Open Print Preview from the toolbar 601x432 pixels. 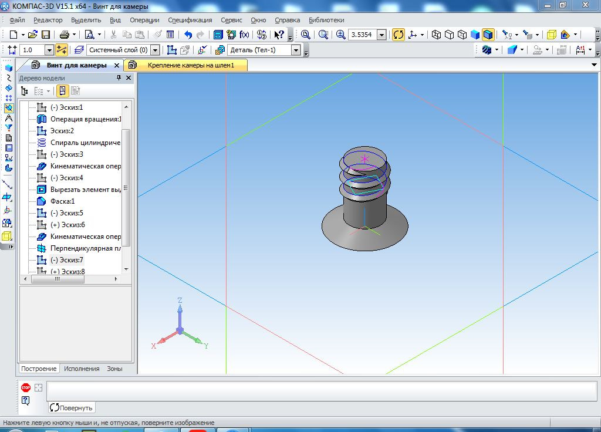(x=89, y=35)
